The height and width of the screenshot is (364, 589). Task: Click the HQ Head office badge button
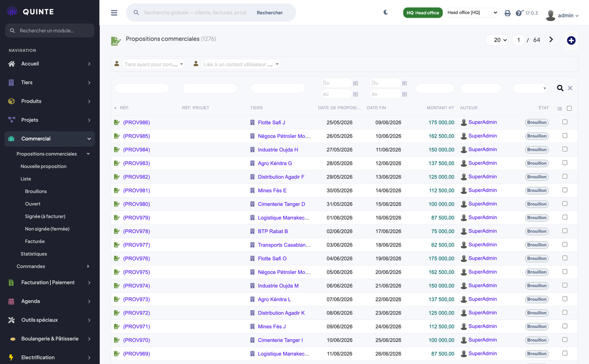pyautogui.click(x=423, y=13)
